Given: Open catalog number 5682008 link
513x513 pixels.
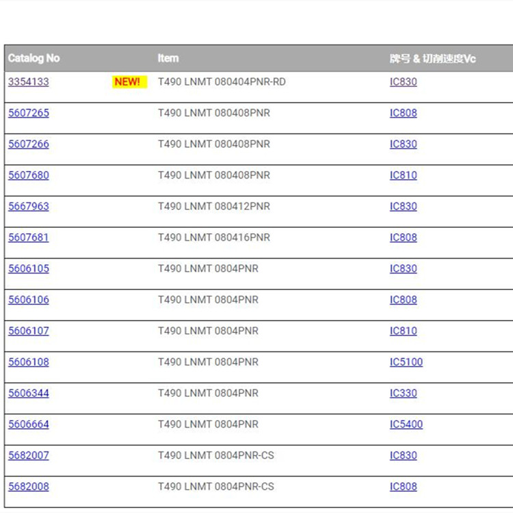Looking at the screenshot, I should pos(29,486).
